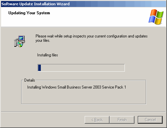Click the empty part of the progress bar
The width and height of the screenshot is (167, 128).
coord(83,68)
